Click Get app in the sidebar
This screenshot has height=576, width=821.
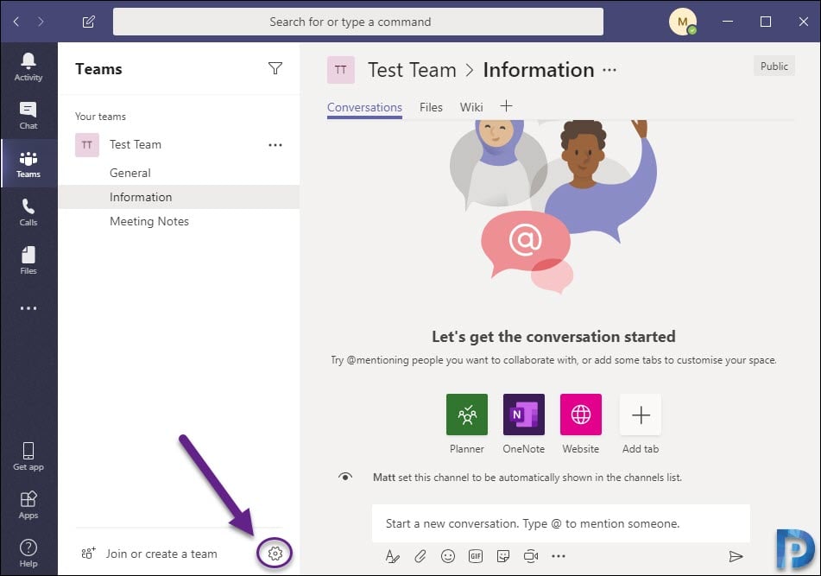click(x=28, y=456)
